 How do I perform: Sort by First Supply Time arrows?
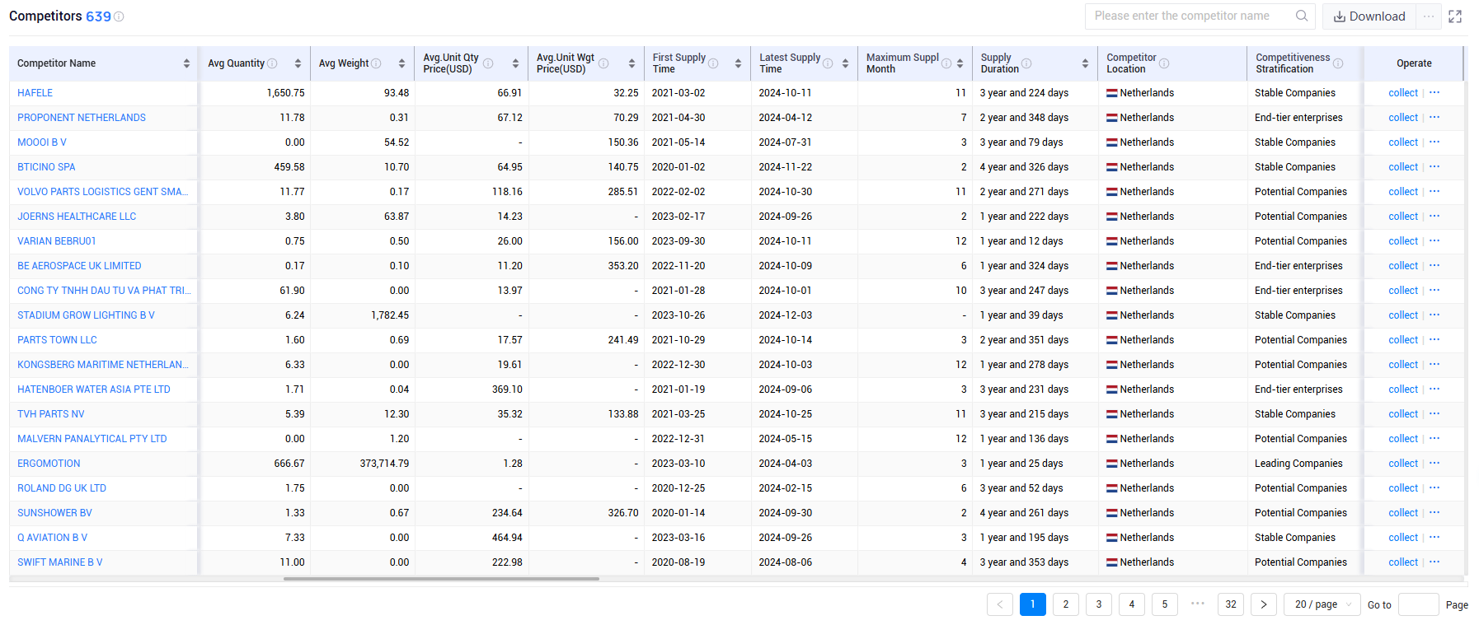(738, 63)
